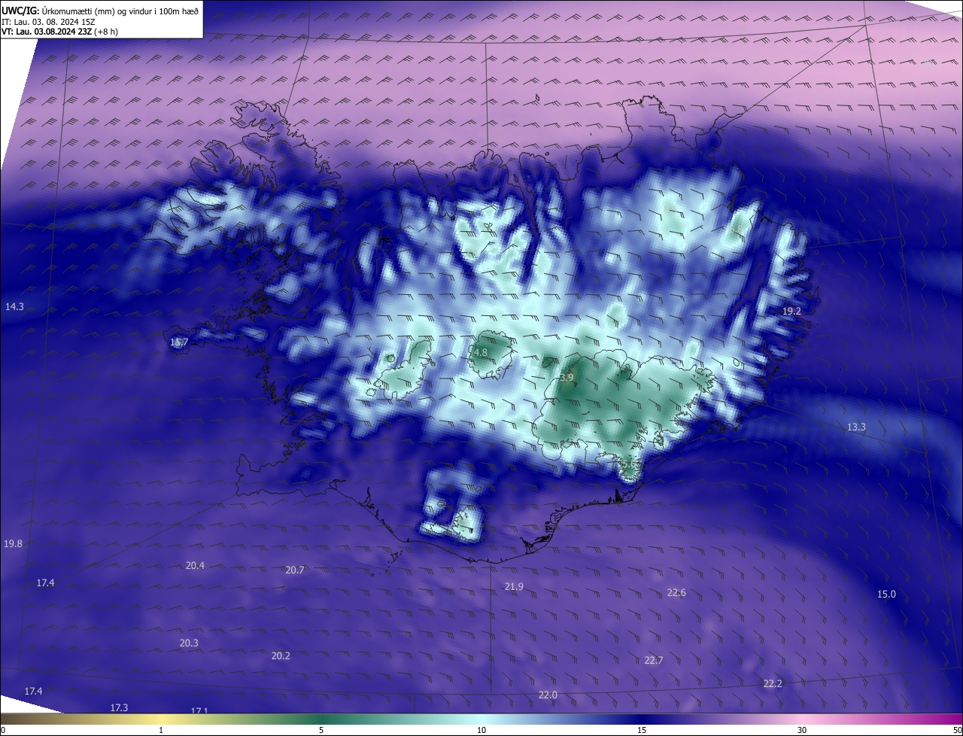Click the map value 20.4
Viewport: 963px width, 736px height.
(195, 565)
